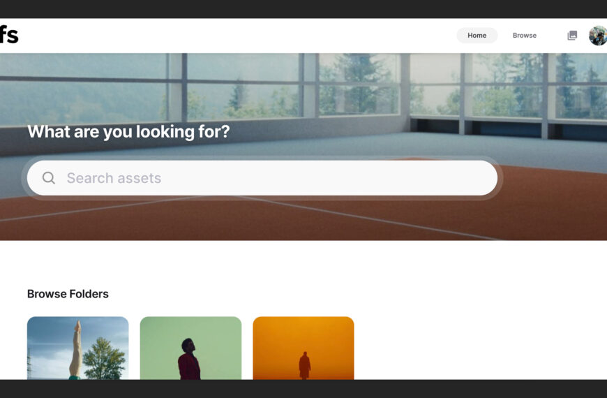Click the fs logo
The height and width of the screenshot is (398, 607).
click(x=9, y=35)
